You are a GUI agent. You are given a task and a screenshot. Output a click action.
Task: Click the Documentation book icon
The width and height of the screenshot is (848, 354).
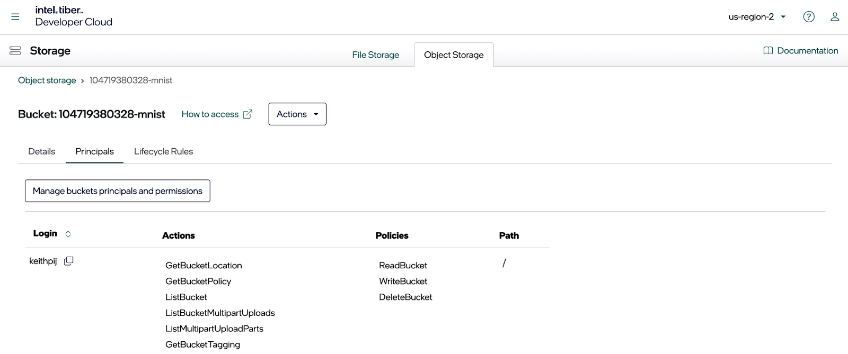(x=767, y=51)
